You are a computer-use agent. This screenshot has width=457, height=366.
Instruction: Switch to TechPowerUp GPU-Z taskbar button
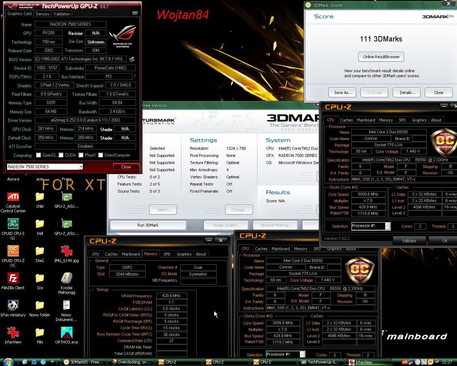tap(321, 362)
